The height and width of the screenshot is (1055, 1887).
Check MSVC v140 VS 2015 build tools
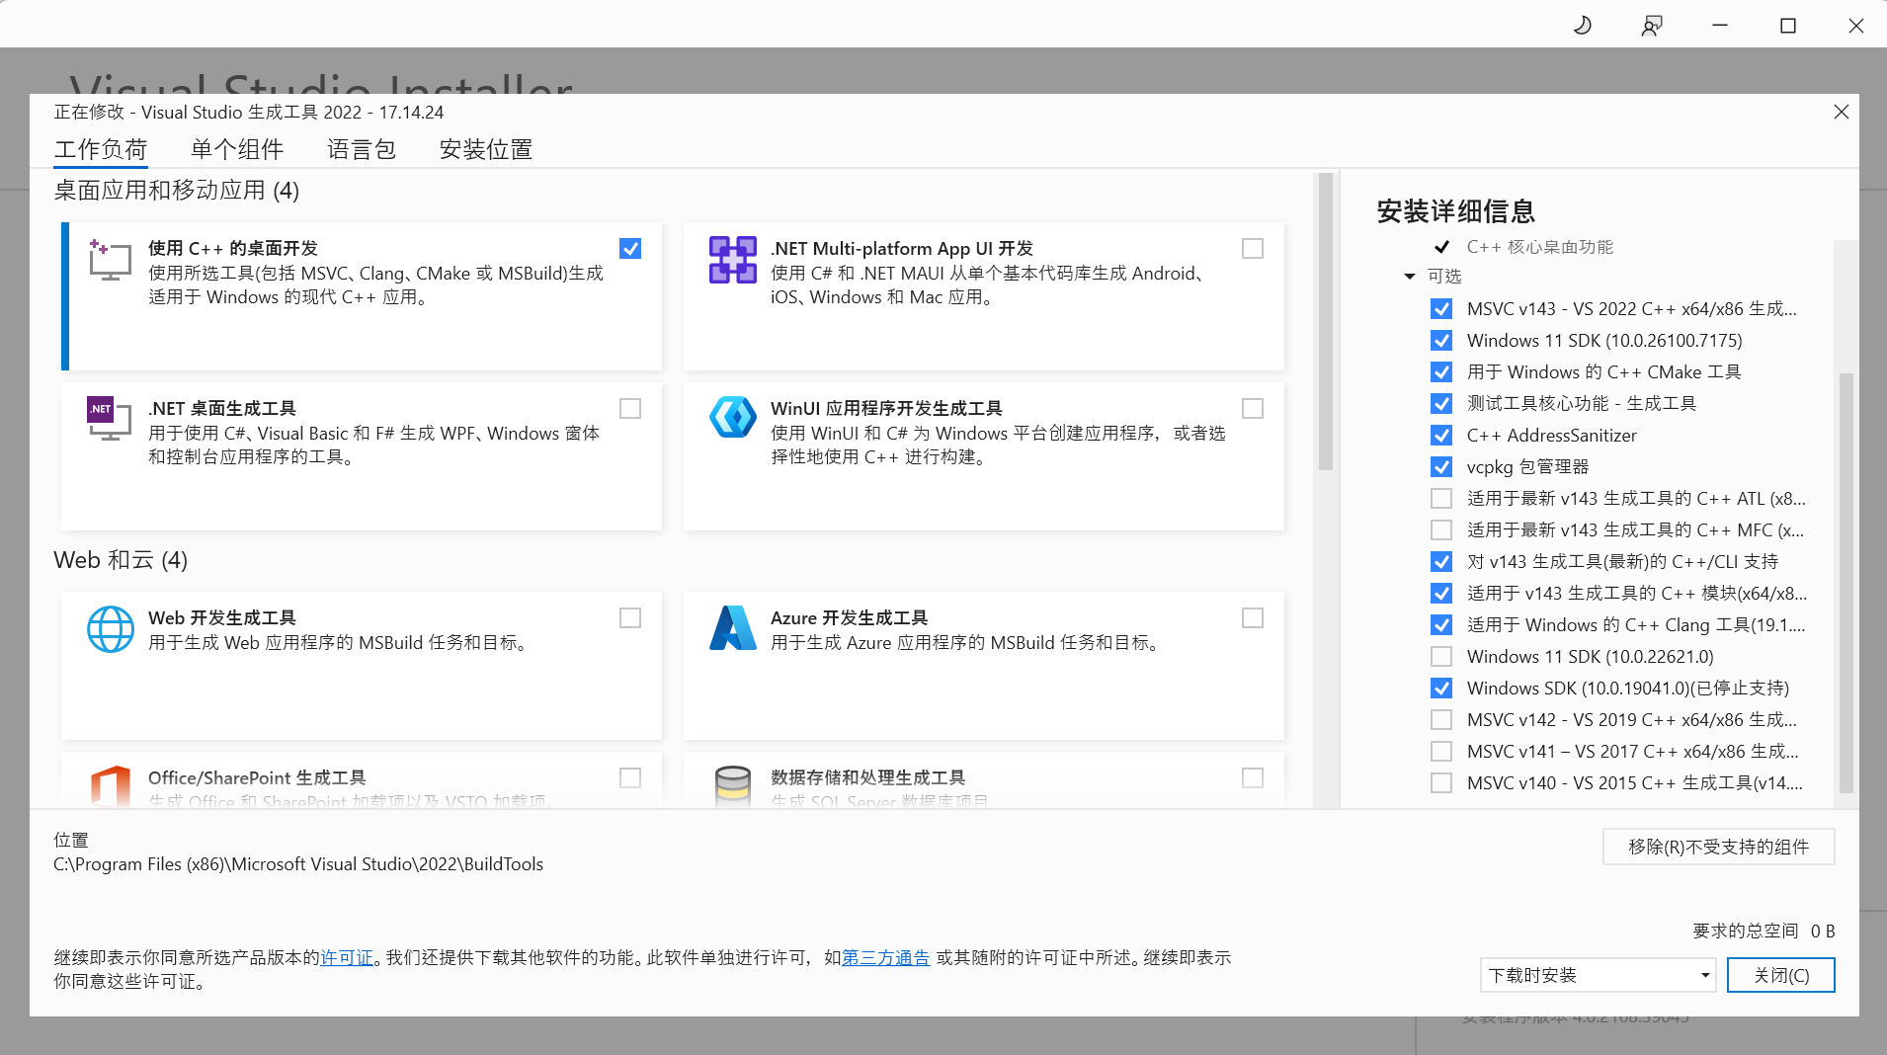tap(1441, 783)
